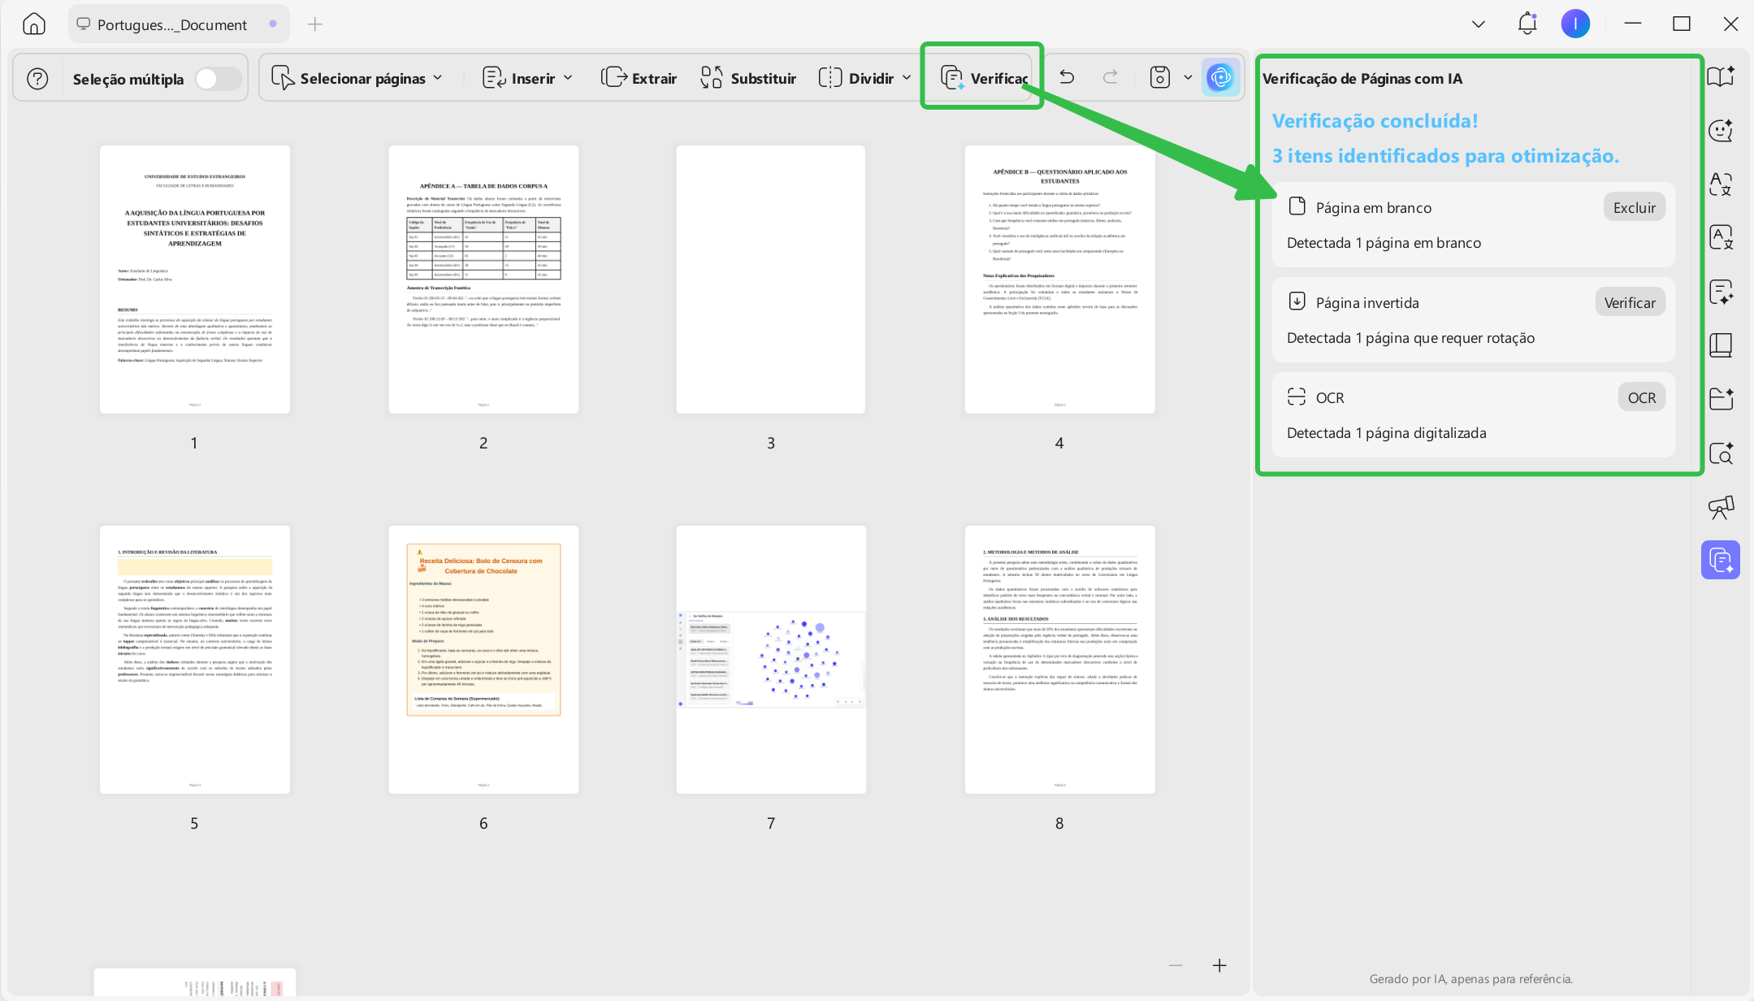This screenshot has height=1001, width=1754.
Task: Run the OCR button in panel
Action: tap(1642, 397)
